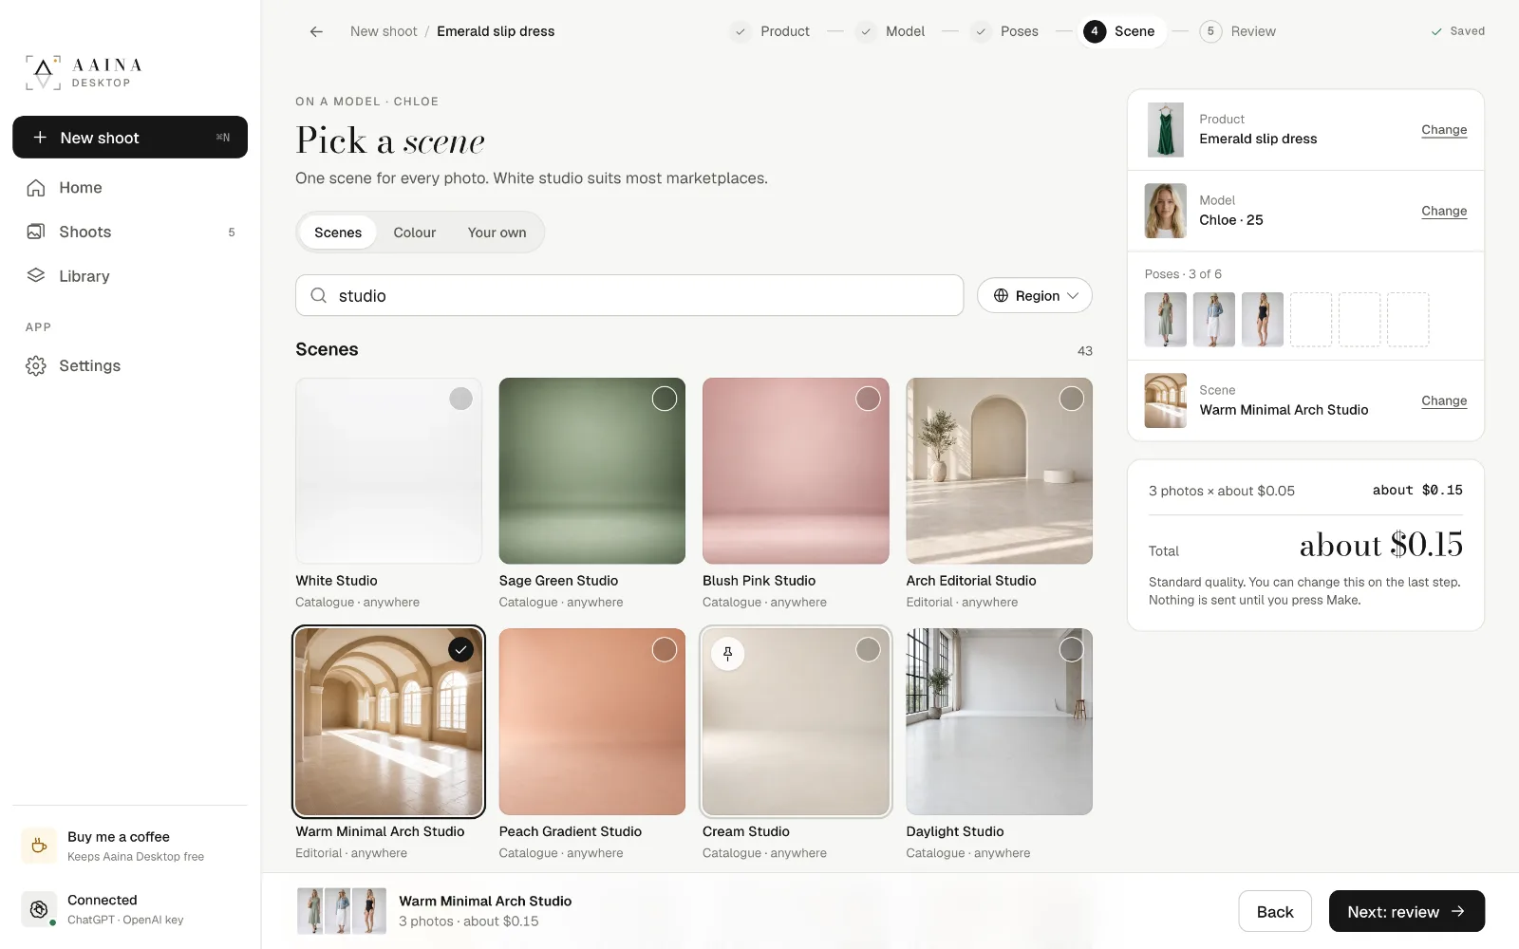
Task: Deselect the Warm Minimal Arch Studio checkmark
Action: tap(460, 649)
